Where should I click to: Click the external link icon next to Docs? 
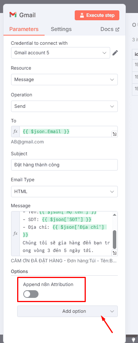click(x=117, y=29)
